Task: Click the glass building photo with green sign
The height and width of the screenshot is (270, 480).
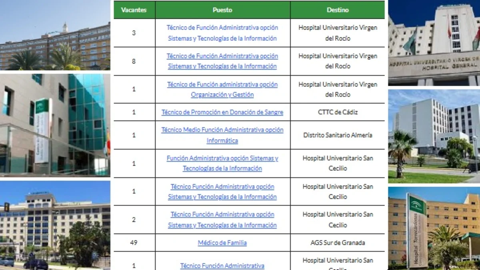Action: [x=55, y=125]
